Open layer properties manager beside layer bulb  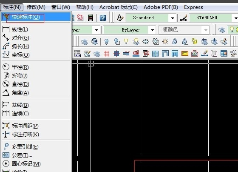(222, 30)
